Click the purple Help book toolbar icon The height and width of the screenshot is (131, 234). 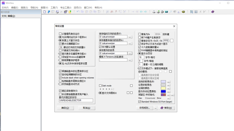(x=213, y=12)
